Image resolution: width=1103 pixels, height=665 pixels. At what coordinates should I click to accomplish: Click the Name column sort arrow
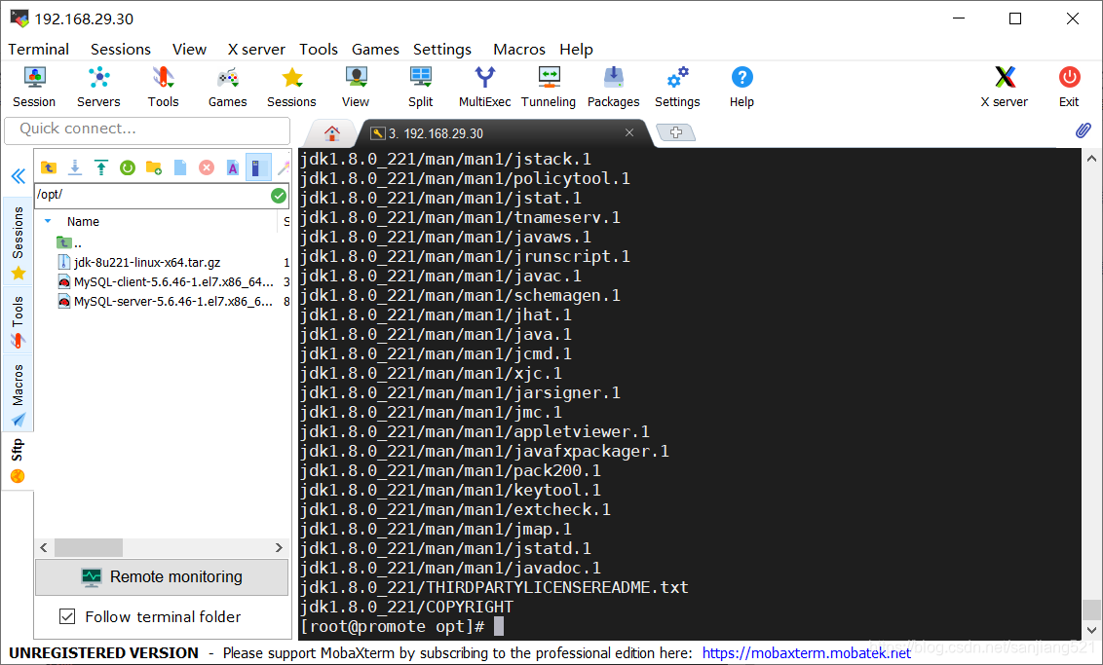coord(48,221)
